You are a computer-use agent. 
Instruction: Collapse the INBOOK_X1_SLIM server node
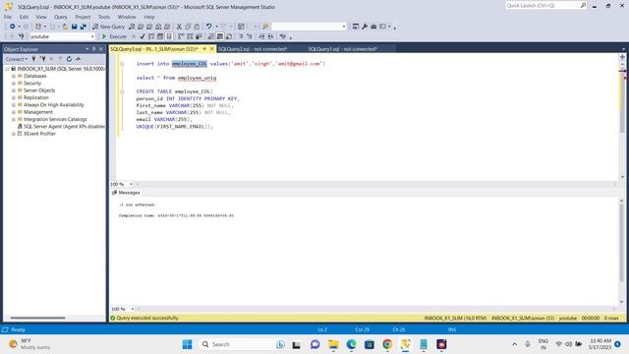pyautogui.click(x=7, y=69)
